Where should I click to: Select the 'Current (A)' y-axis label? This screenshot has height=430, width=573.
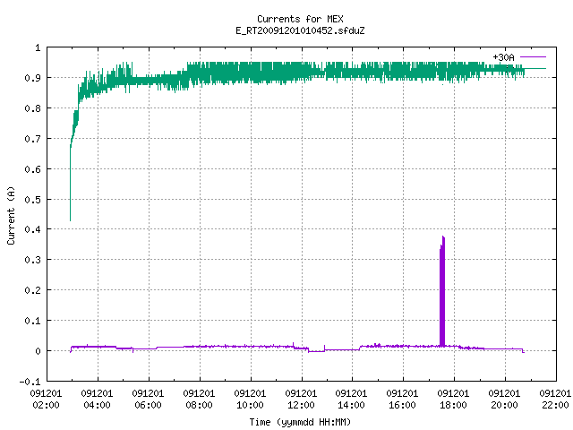pyautogui.click(x=11, y=215)
